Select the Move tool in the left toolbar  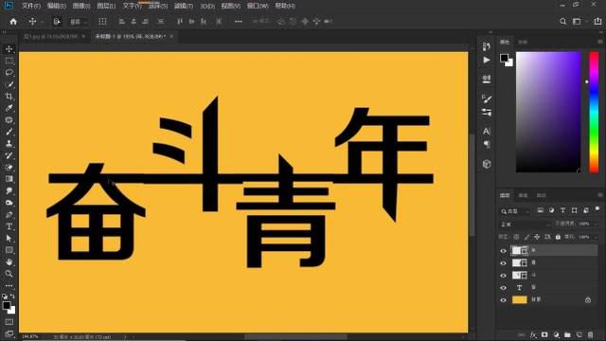pos(9,49)
